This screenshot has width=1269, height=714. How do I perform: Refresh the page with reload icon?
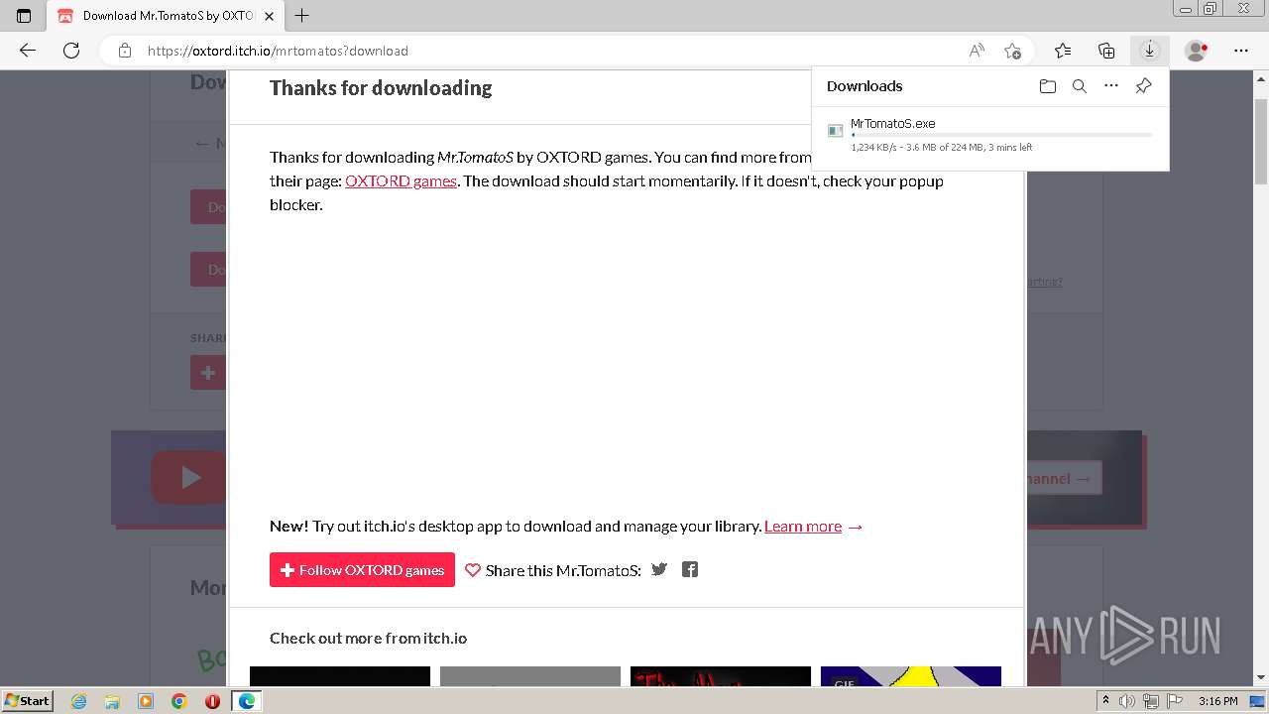(x=71, y=51)
